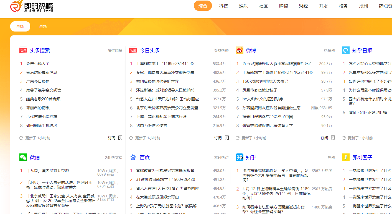
Task: Open the 报刊 tab
Action: [363, 6]
